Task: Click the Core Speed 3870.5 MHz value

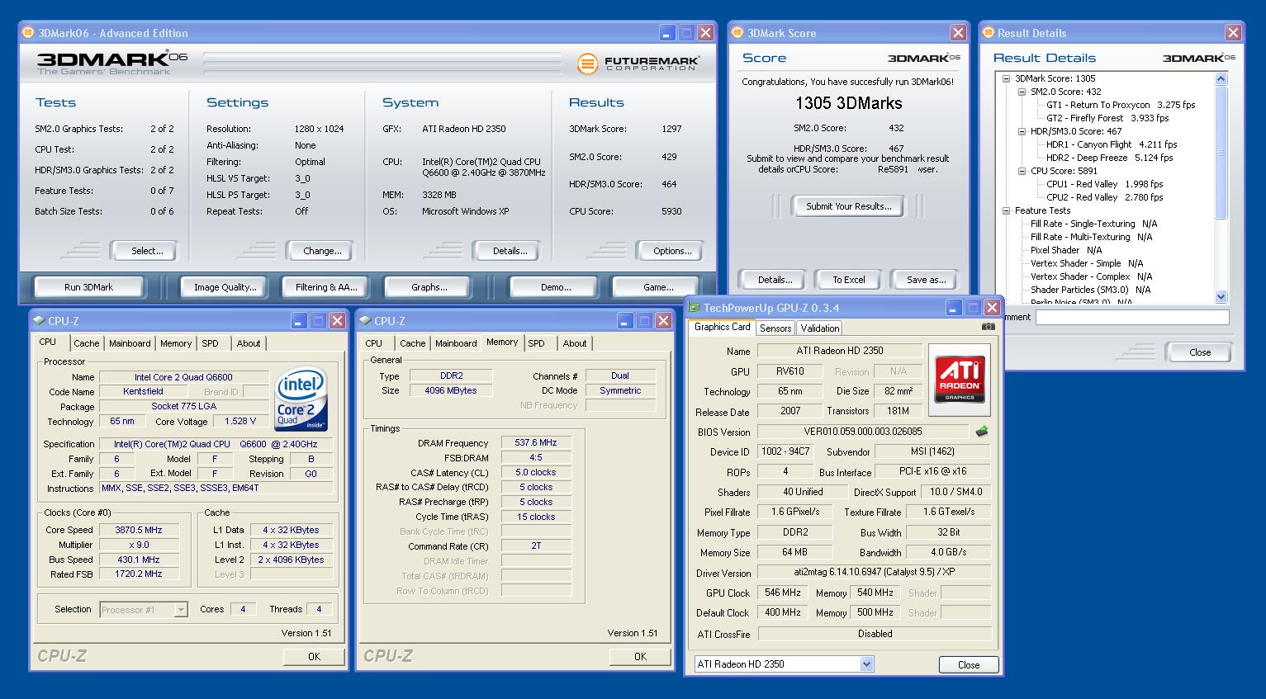Action: pyautogui.click(x=139, y=530)
